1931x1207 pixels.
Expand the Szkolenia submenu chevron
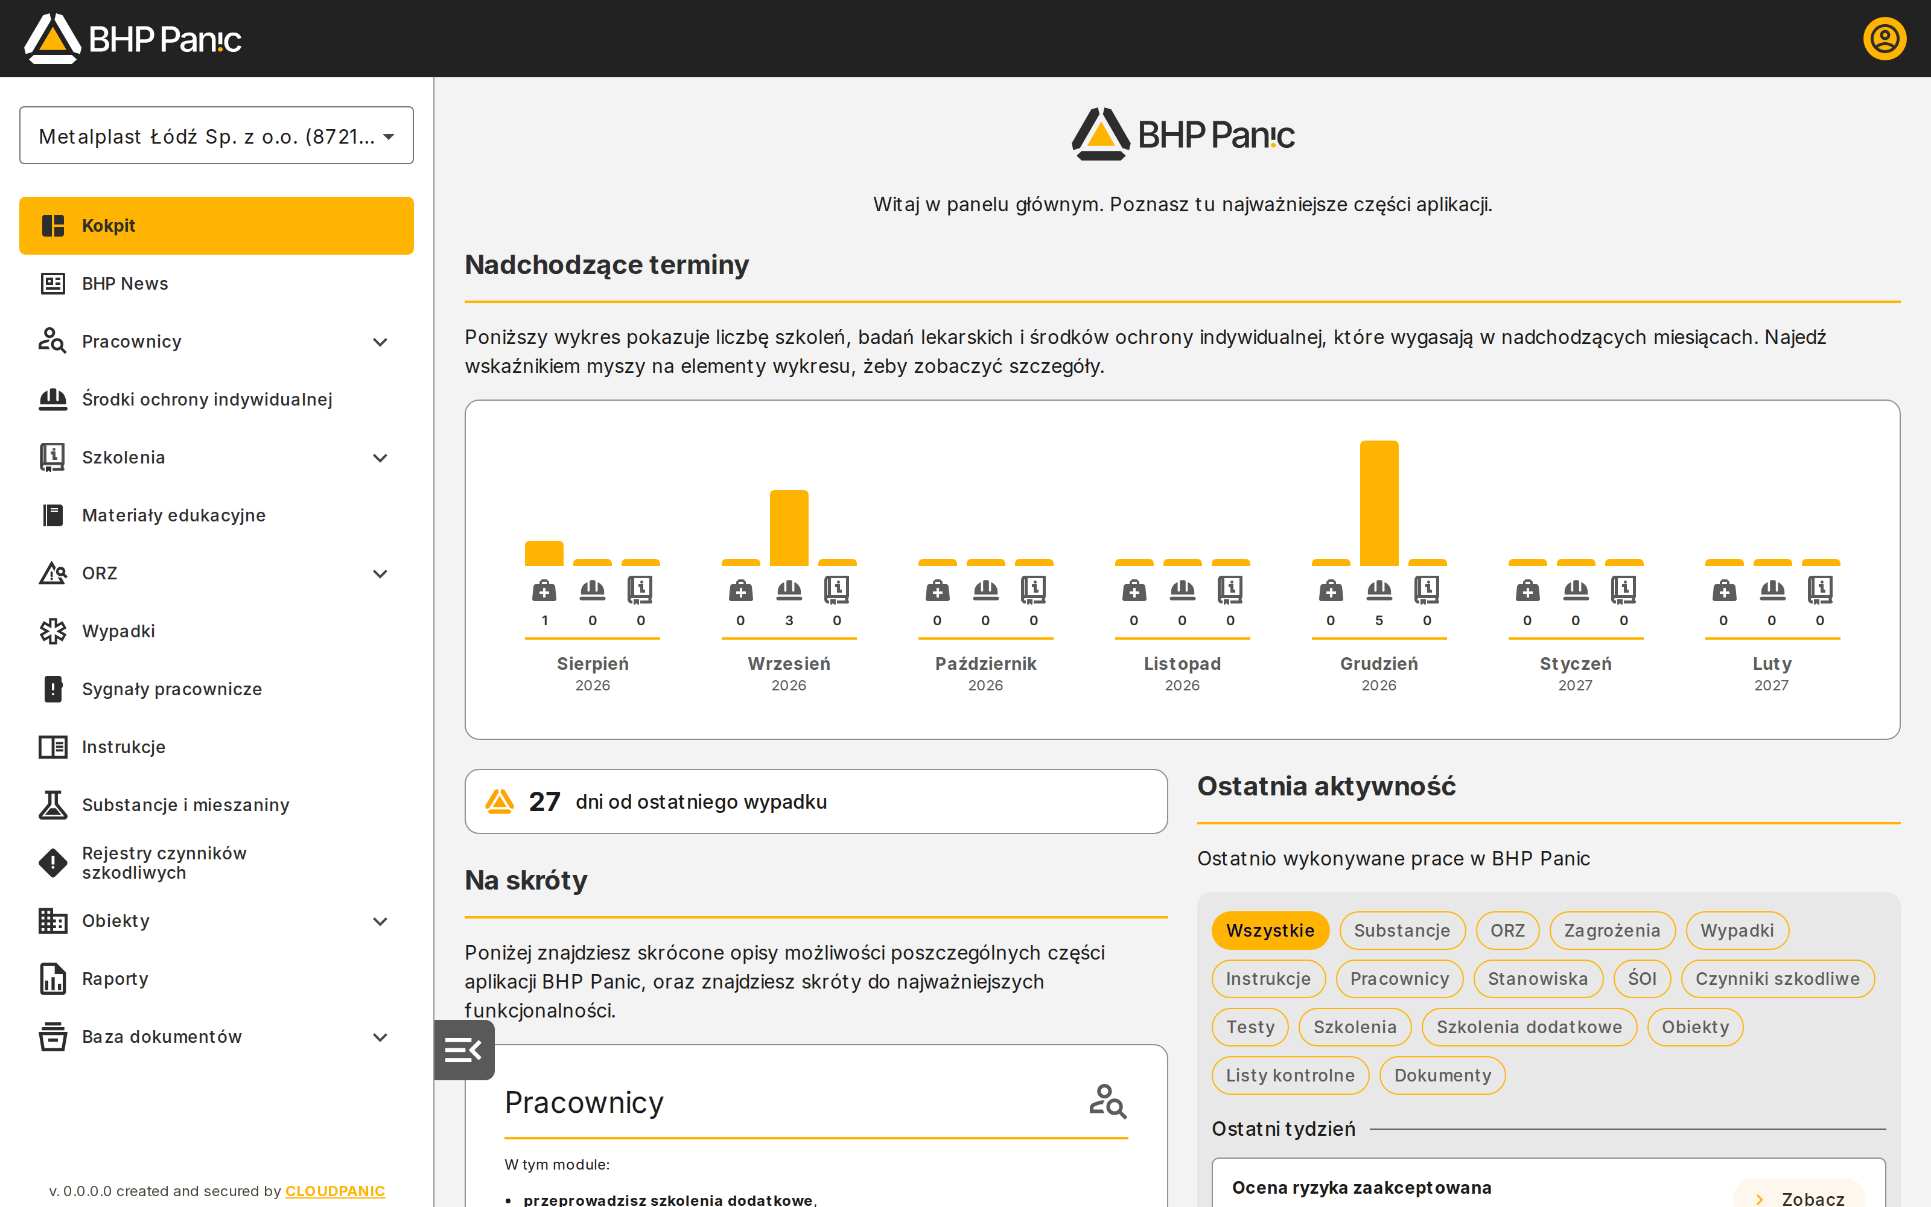(x=381, y=457)
